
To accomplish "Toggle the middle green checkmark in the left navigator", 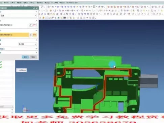I will click(x=1, y=65).
